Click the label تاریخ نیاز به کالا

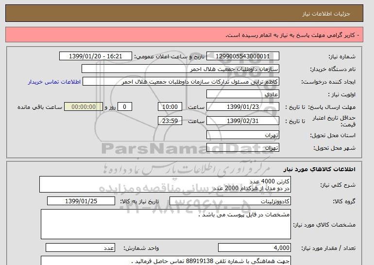139,201
